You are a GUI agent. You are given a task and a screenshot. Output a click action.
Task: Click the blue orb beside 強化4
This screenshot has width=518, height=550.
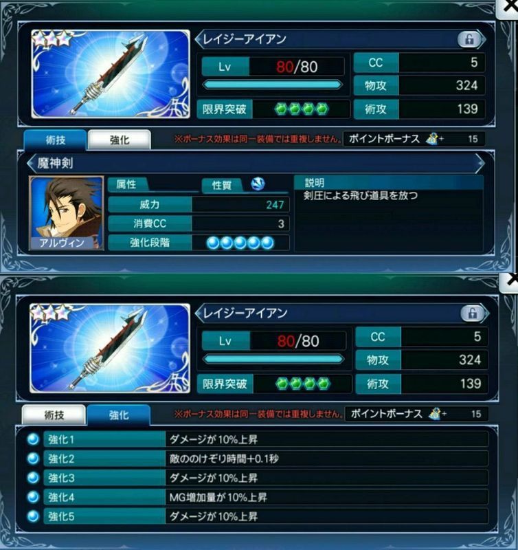coord(33,496)
